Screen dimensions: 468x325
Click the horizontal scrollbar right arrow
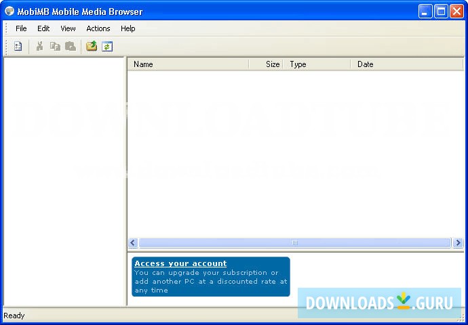pyautogui.click(x=458, y=243)
